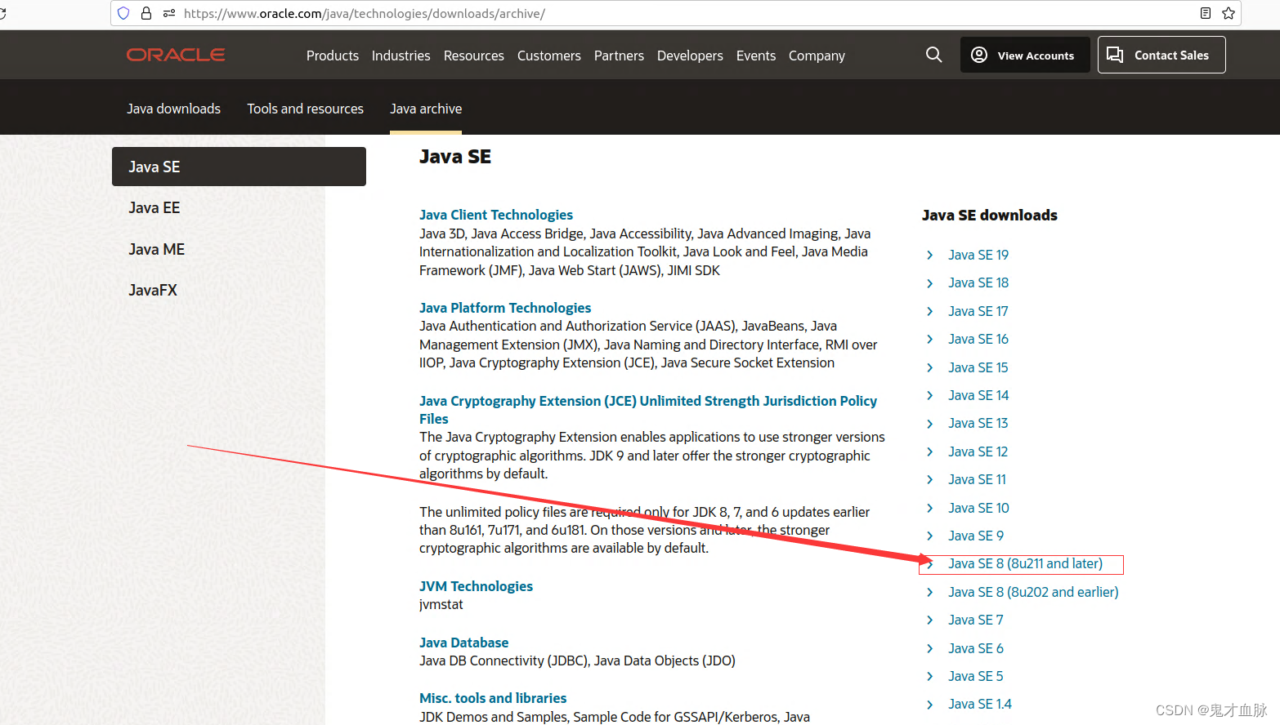Screen dimensions: 1280x725
Task: Open Java Client Technologies link
Action: point(496,215)
